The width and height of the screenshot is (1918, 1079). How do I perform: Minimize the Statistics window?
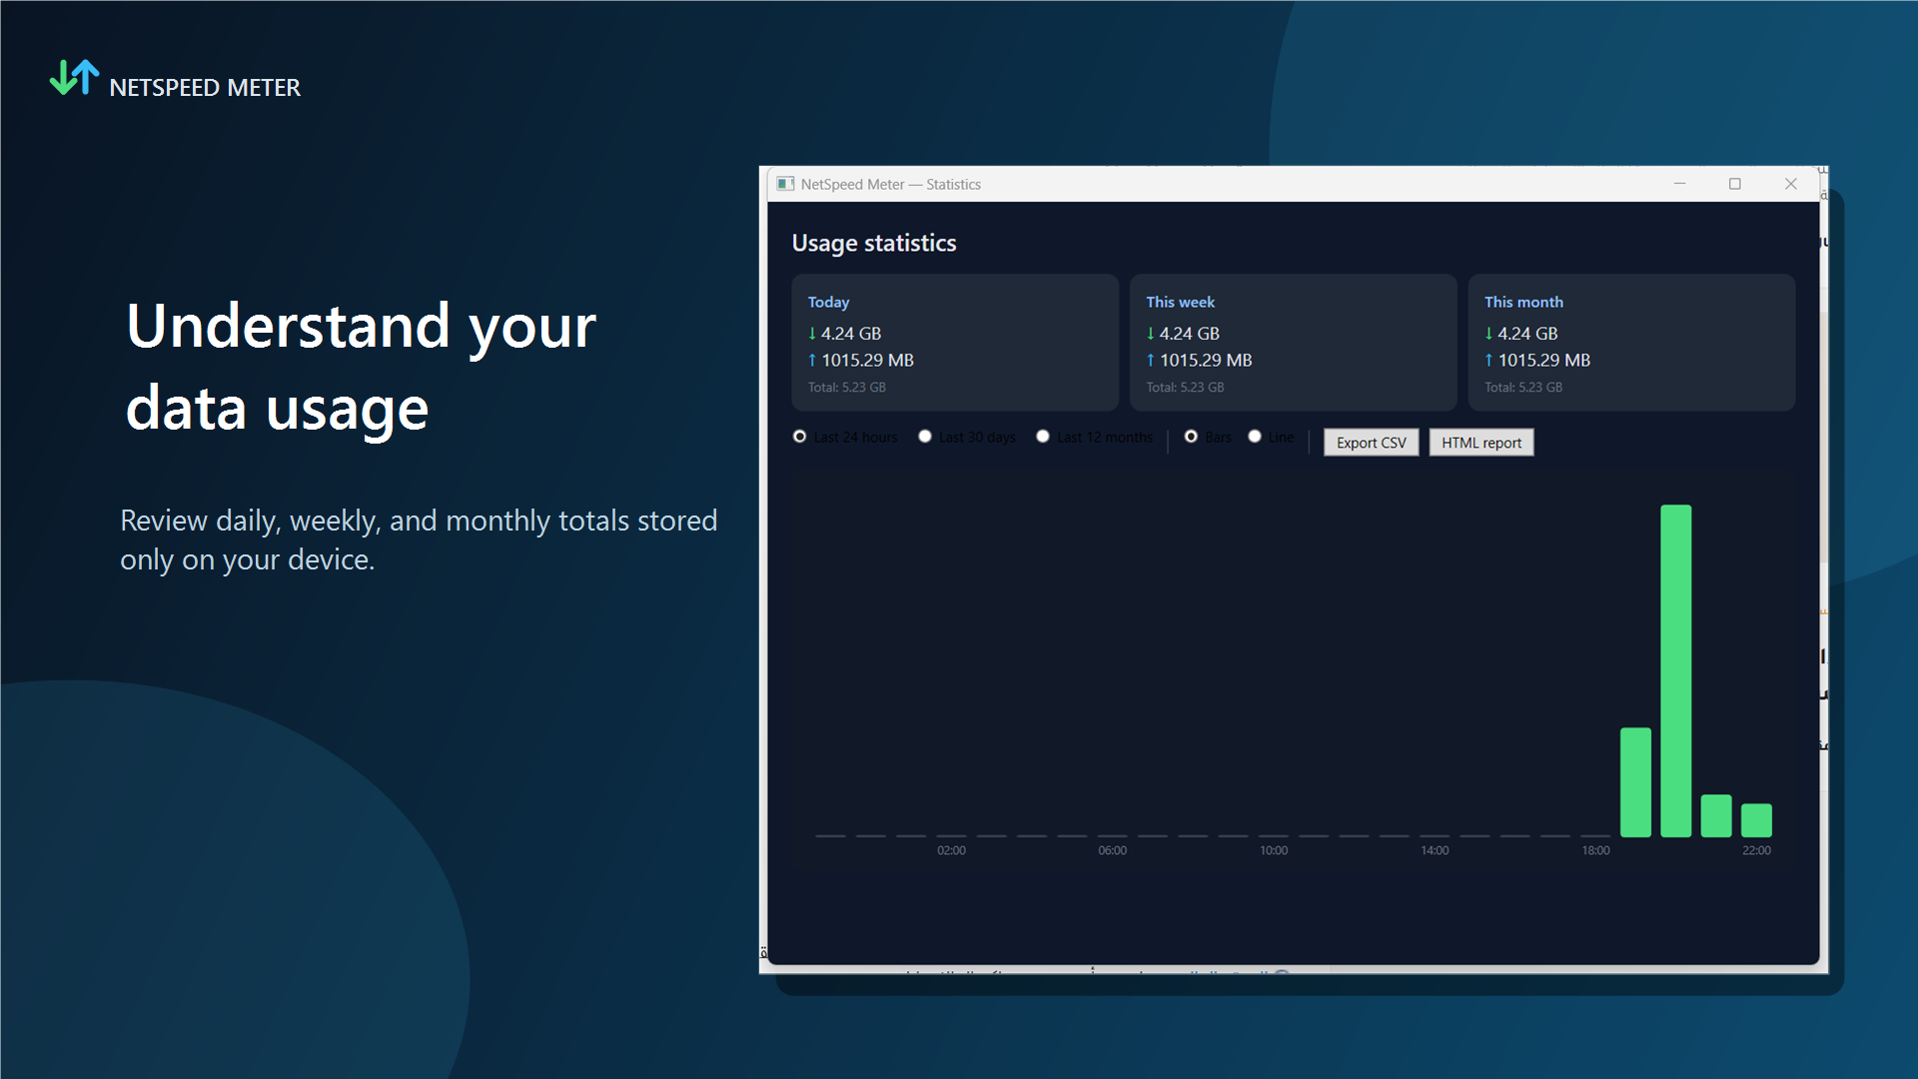point(1679,184)
